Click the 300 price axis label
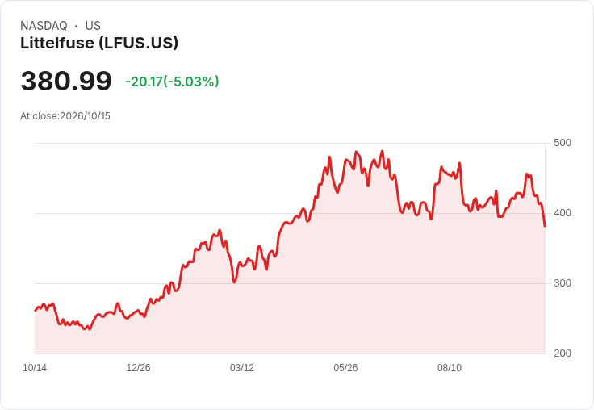 [x=563, y=283]
